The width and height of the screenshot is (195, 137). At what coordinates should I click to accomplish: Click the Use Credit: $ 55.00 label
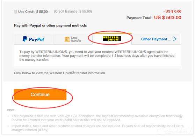click(33, 12)
